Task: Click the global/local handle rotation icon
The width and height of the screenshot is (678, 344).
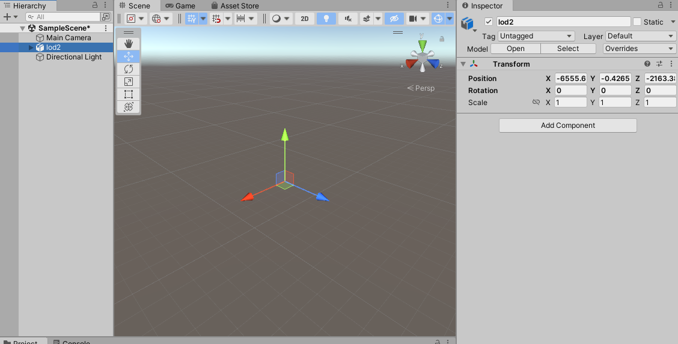Action: [x=156, y=19]
